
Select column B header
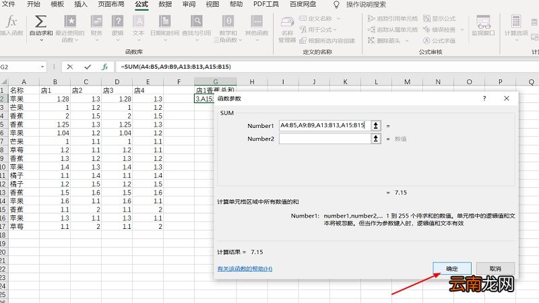pyautogui.click(x=55, y=81)
